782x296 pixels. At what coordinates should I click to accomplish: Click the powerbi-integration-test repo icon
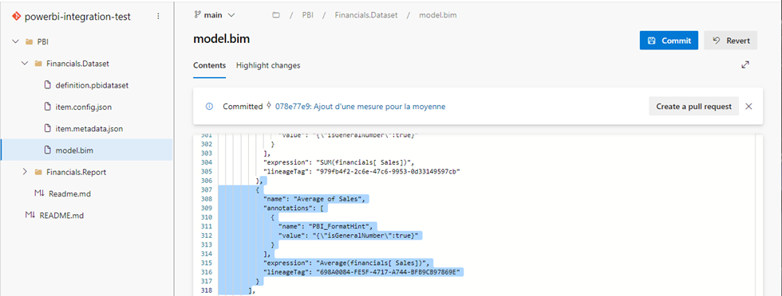point(17,17)
